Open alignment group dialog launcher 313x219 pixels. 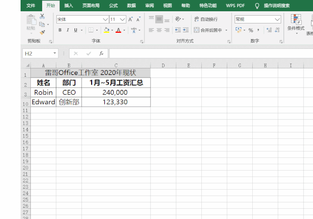pos(229,42)
